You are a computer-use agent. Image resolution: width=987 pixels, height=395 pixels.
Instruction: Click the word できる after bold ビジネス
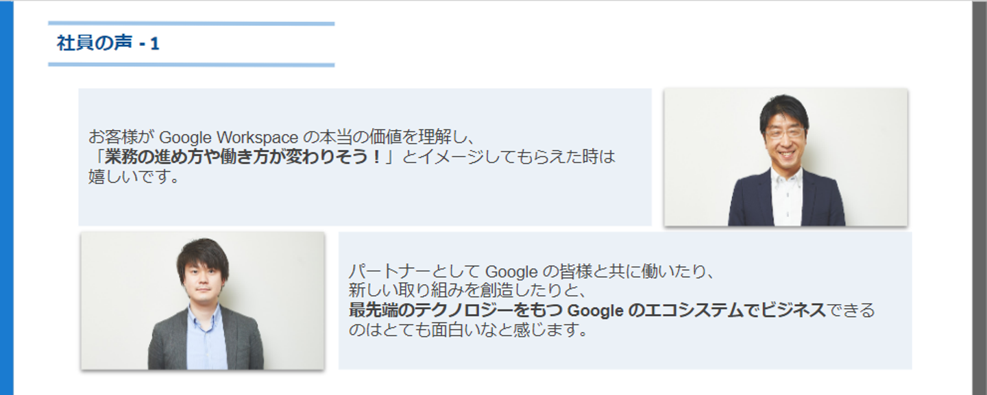coord(851,310)
